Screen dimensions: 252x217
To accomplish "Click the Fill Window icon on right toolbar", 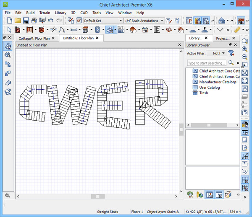I will 245,73.
